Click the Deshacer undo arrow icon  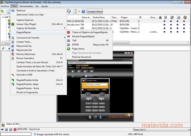click(x=13, y=11)
